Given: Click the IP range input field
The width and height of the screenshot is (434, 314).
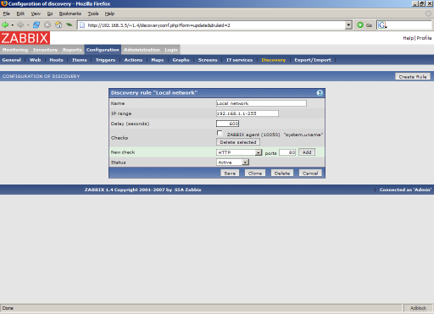Looking at the screenshot, I should coord(248,113).
